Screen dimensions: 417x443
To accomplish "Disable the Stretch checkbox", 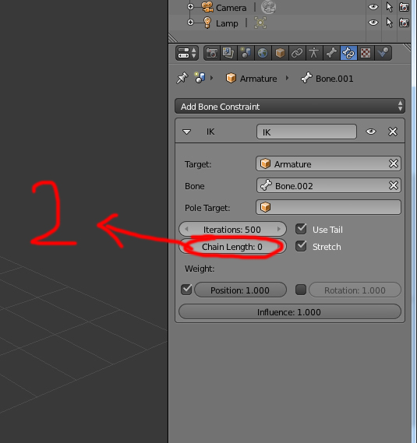I will [301, 246].
